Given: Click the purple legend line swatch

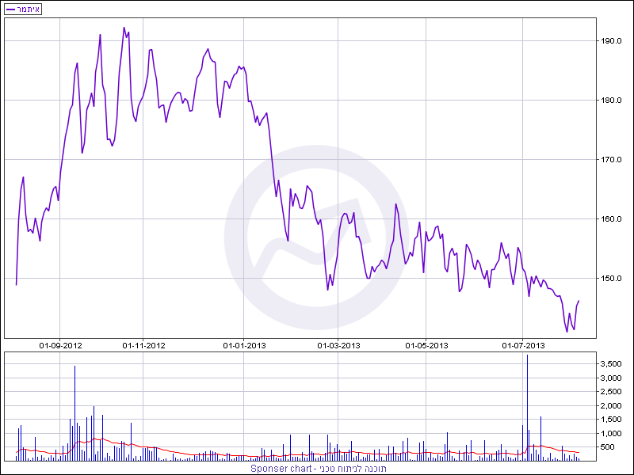Looking at the screenshot, I should pyautogui.click(x=10, y=9).
